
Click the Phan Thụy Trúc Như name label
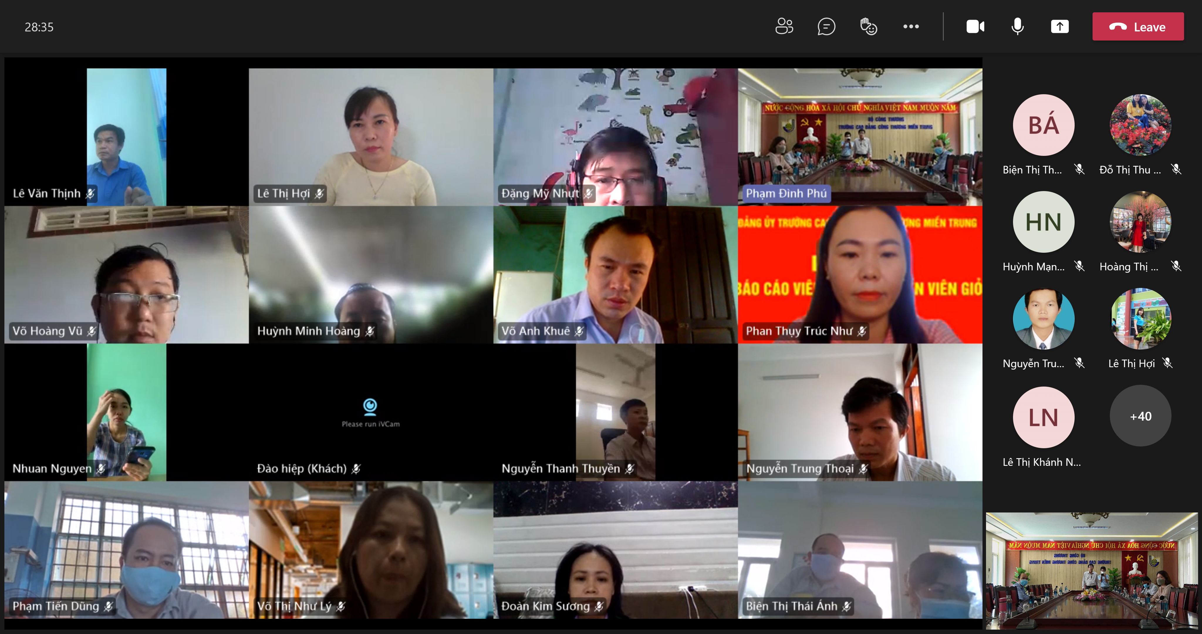click(799, 331)
